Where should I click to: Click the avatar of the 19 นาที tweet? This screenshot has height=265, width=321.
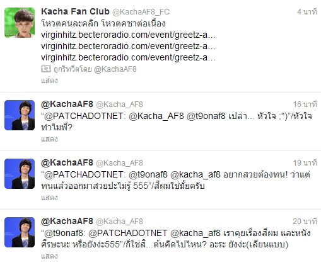point(20,174)
